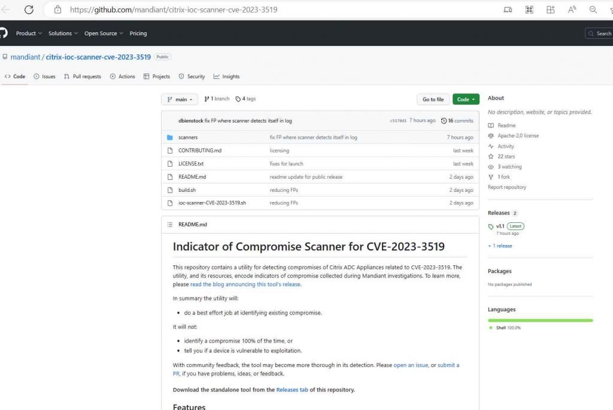Click the scanners folder icon
The image size is (613, 410).
click(169, 137)
